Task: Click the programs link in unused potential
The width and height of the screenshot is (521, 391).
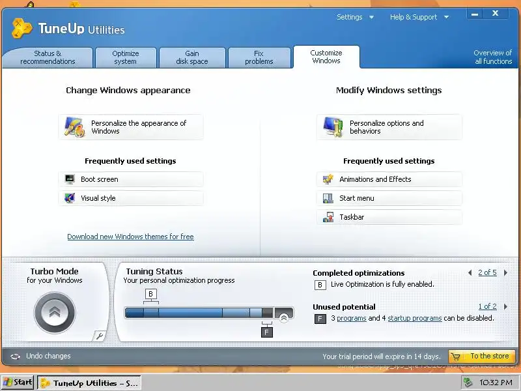Action: point(352,318)
